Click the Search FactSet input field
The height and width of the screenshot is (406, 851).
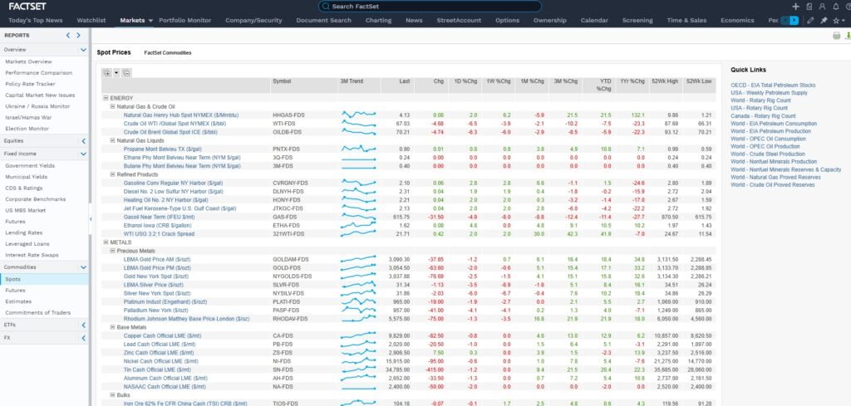pos(424,6)
